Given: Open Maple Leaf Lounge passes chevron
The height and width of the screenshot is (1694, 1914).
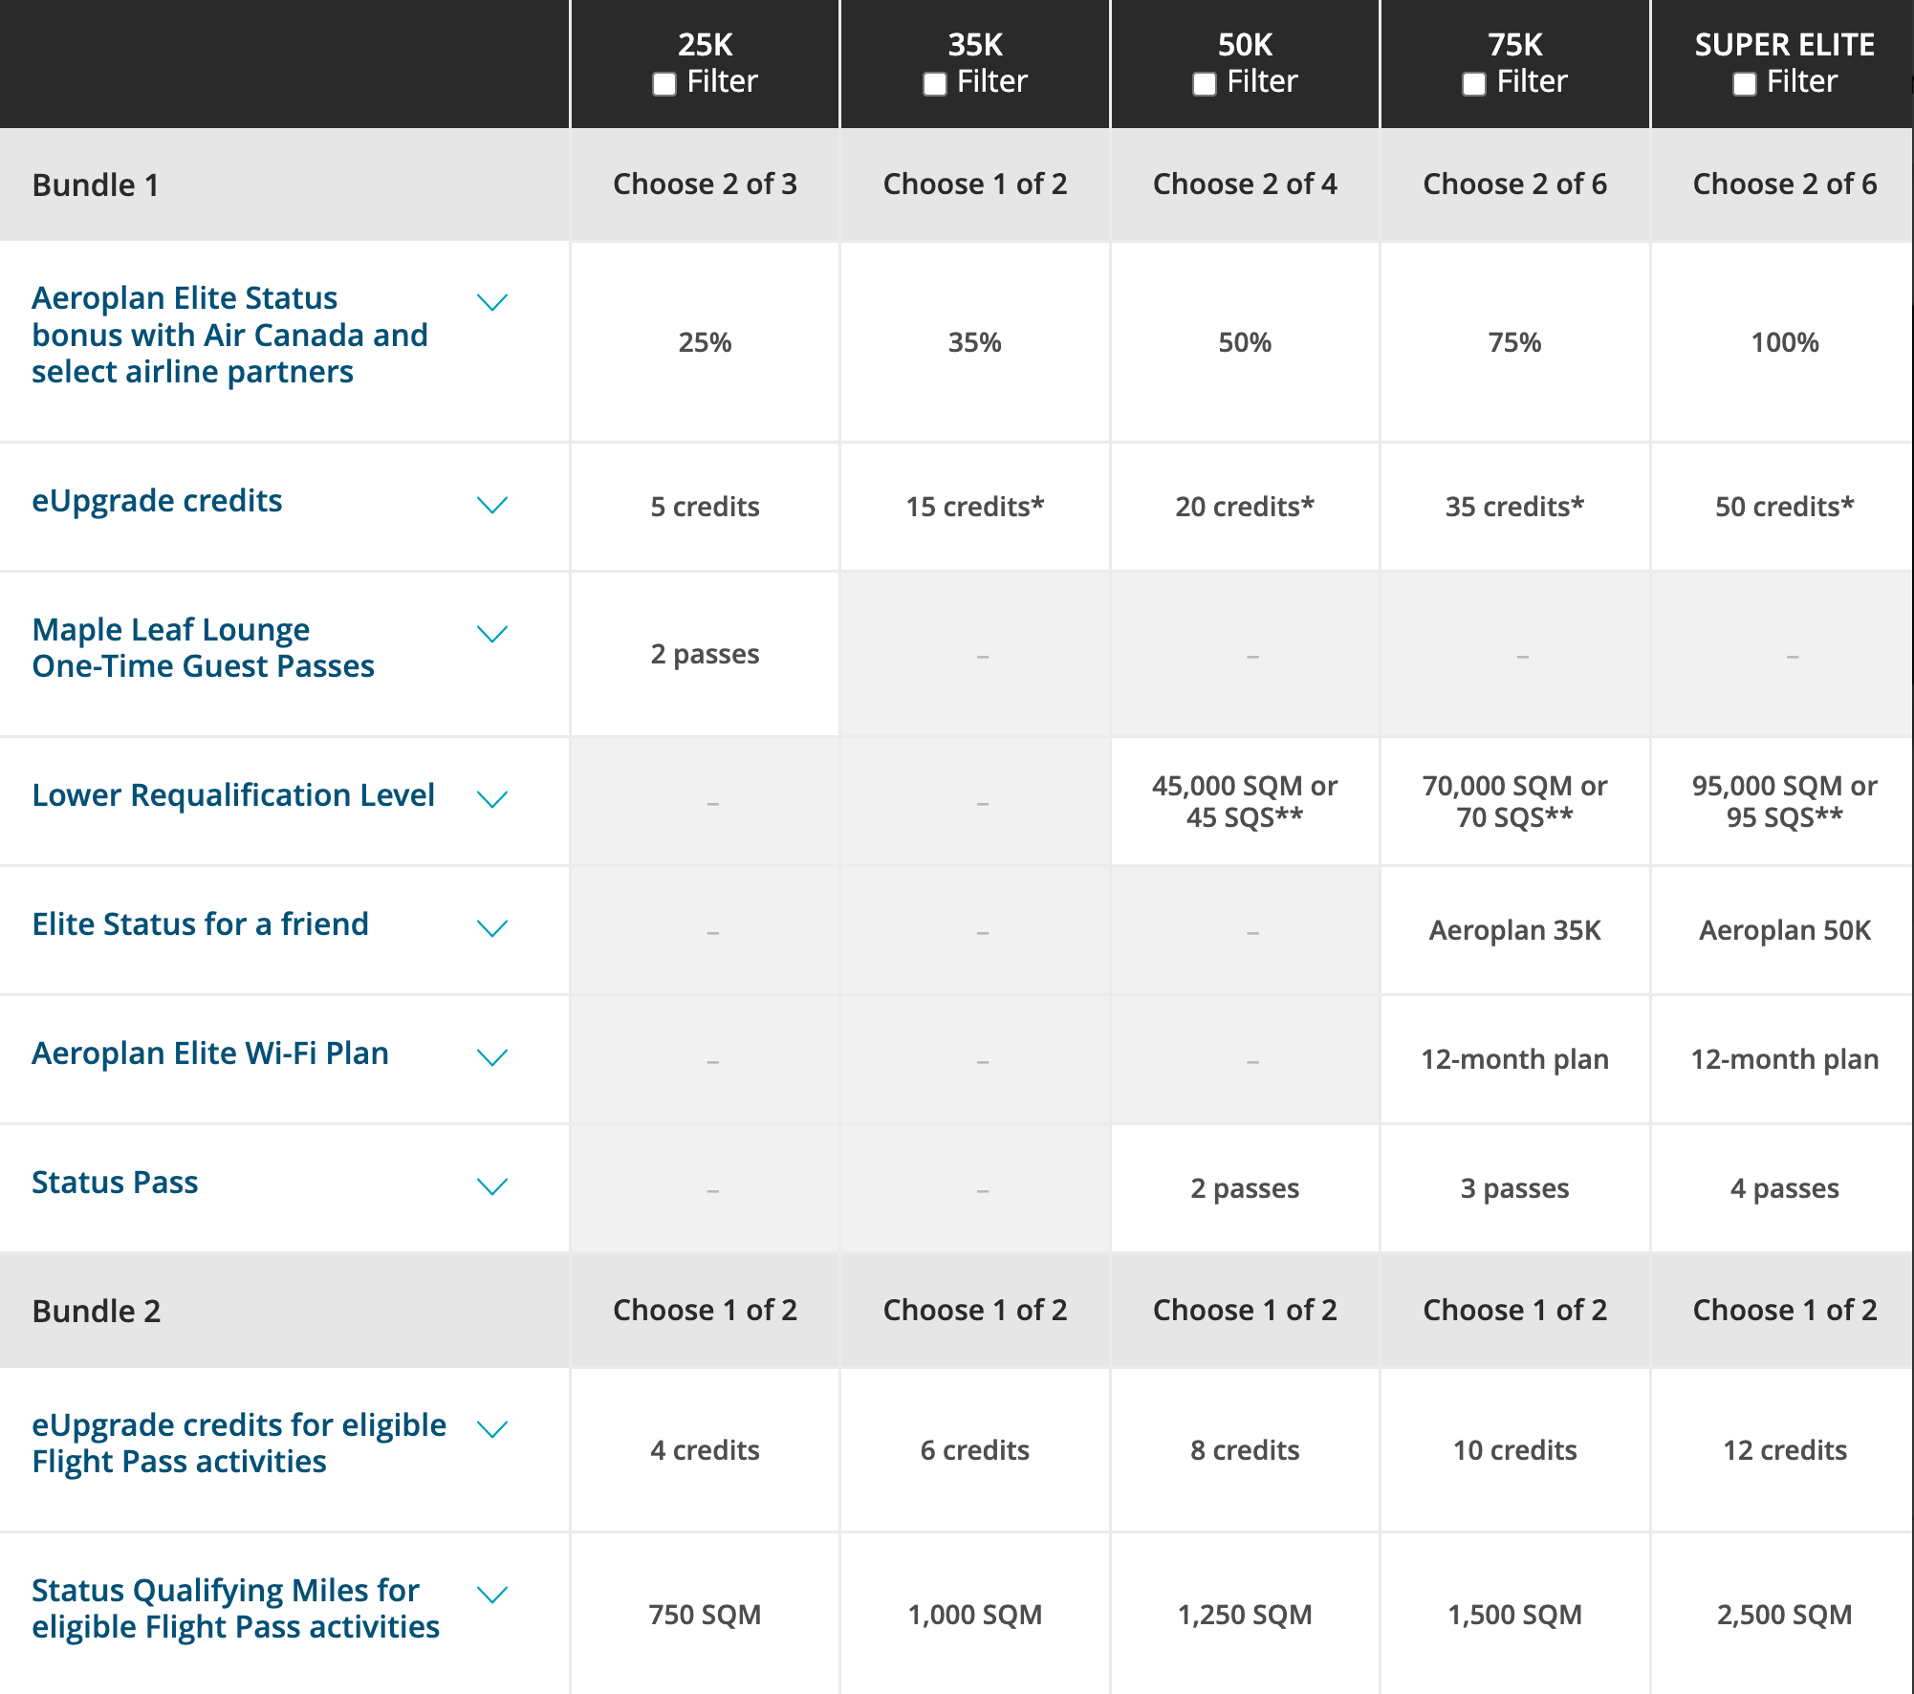Looking at the screenshot, I should pyautogui.click(x=492, y=634).
